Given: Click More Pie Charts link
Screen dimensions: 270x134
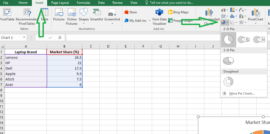Looking at the screenshot, I should [242, 94].
